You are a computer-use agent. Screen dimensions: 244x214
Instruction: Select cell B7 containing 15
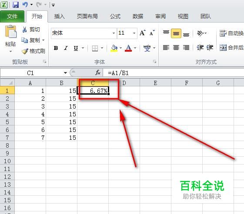click(x=62, y=138)
